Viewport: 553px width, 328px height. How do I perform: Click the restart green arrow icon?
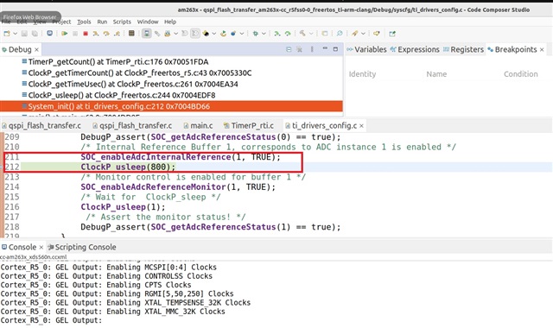[x=223, y=34]
